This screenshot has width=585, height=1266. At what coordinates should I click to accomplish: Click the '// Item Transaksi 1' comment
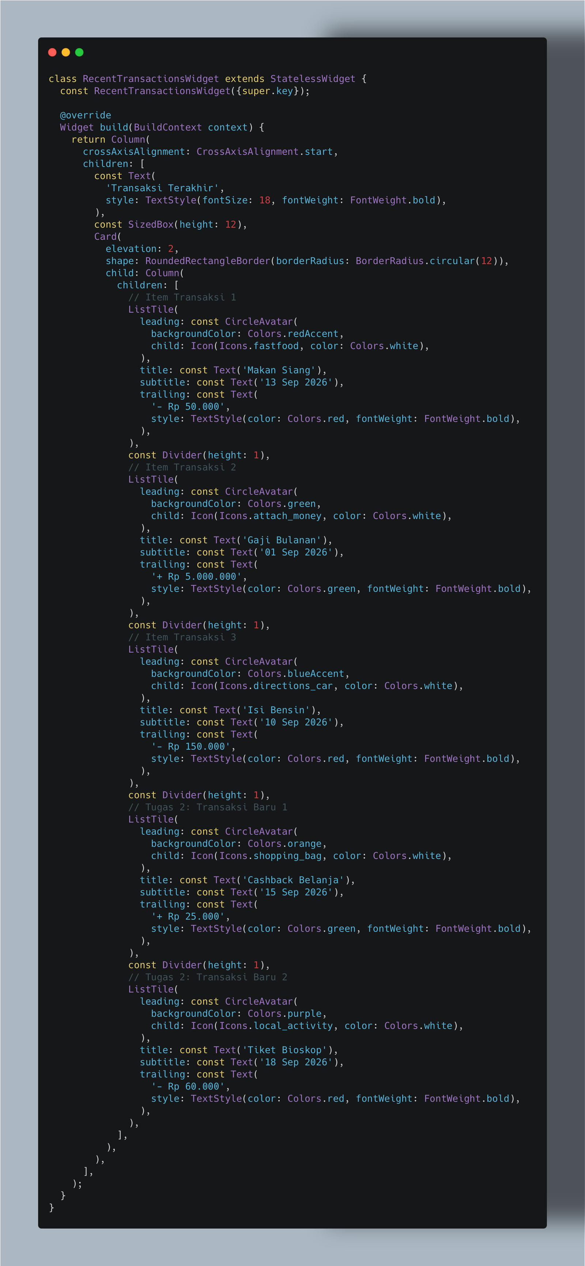pyautogui.click(x=182, y=297)
